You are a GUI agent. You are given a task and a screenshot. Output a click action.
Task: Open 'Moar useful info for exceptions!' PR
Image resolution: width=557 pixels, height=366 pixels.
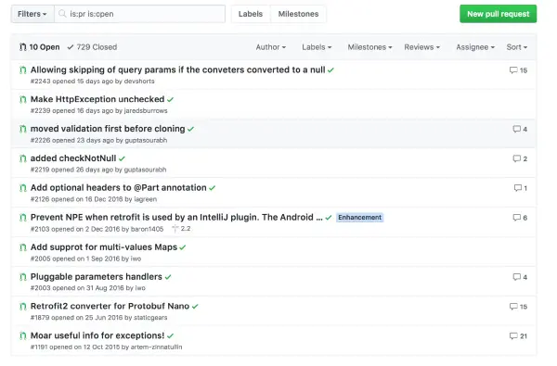pos(97,335)
